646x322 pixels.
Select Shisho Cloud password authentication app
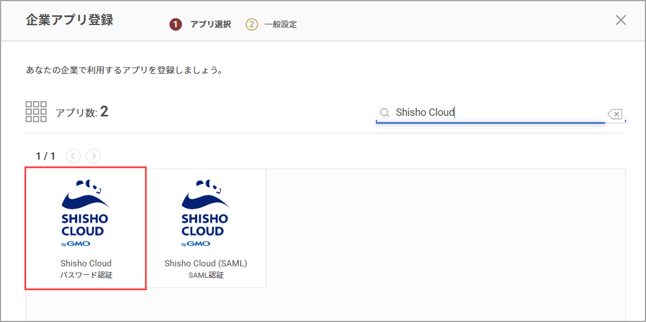pyautogui.click(x=86, y=228)
